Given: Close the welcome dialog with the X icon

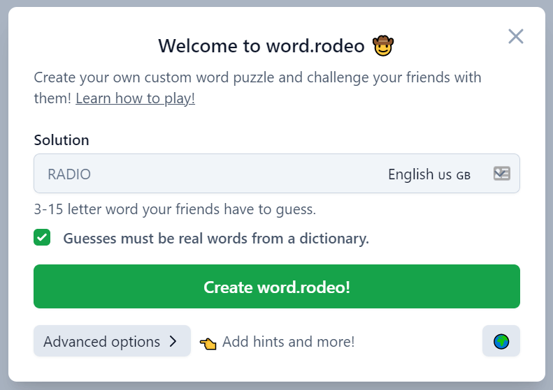Looking at the screenshot, I should pyautogui.click(x=516, y=36).
